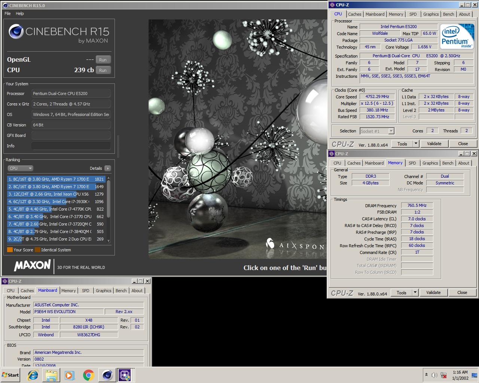The width and height of the screenshot is (479, 383).
Task: Click the P5E64 WS EVOLUTION model field
Action: pos(68,312)
